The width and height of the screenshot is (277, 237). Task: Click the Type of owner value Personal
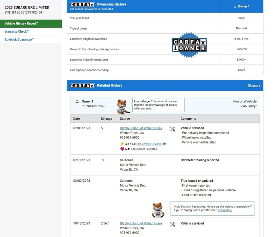(x=241, y=28)
